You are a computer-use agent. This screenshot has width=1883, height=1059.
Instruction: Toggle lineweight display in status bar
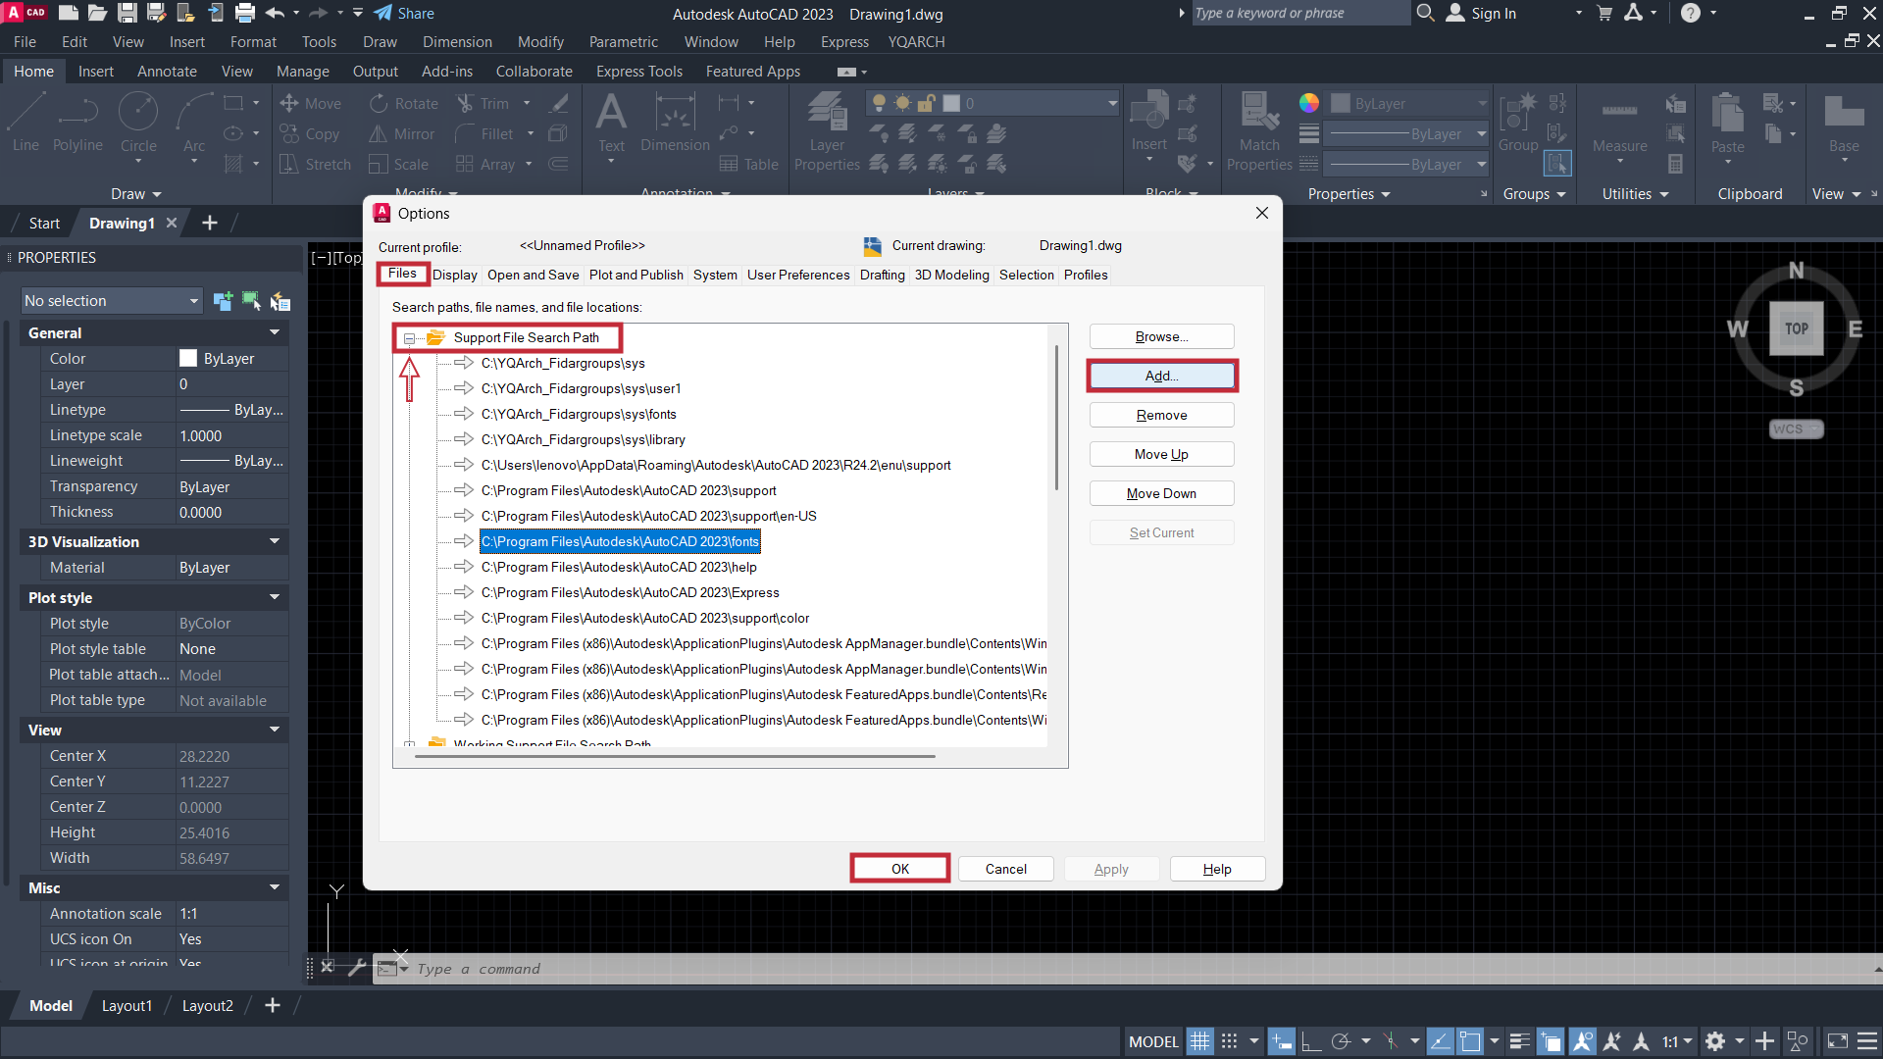point(1519,1041)
